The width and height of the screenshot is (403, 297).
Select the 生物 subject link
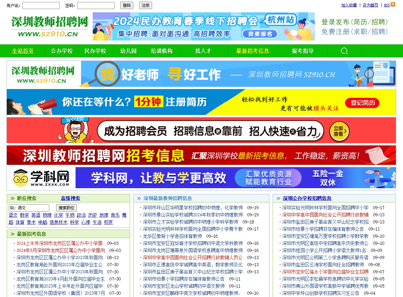pos(70,215)
